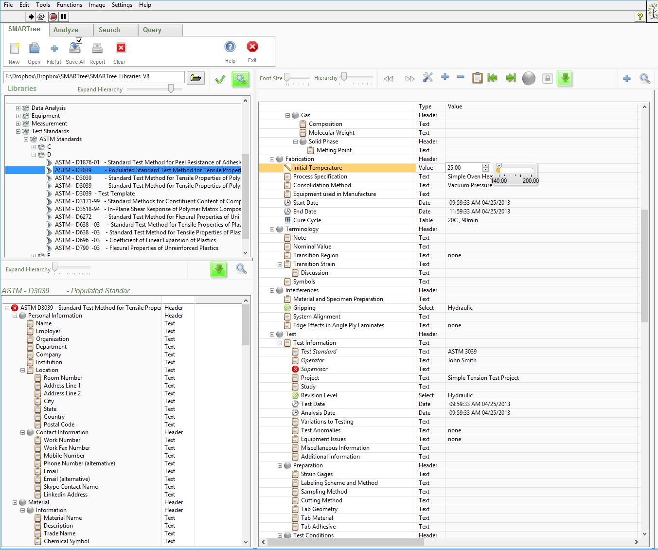658x550 pixels.
Task: Select the Gripping row in right tree
Action: 304,308
